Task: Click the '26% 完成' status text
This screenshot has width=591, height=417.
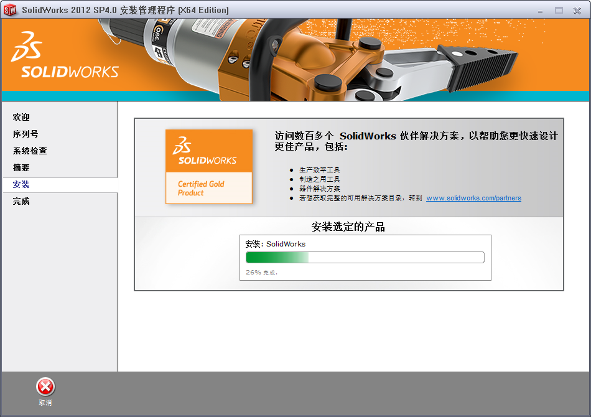Action: point(261,272)
